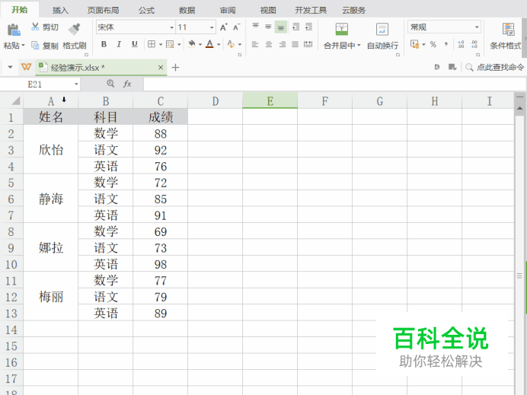This screenshot has width=527, height=395.
Task: Open the 数据 ribbon tab
Action: (x=187, y=11)
